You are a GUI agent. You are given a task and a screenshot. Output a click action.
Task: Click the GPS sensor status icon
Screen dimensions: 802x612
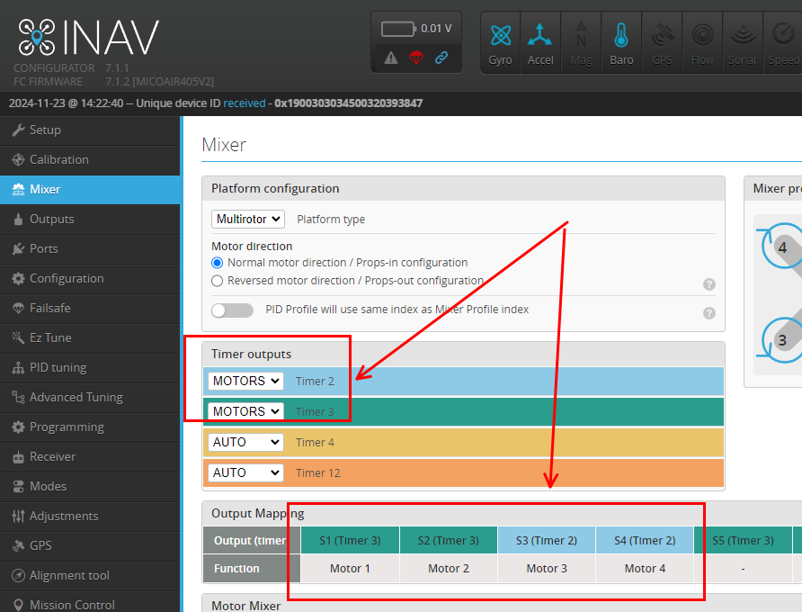(x=662, y=44)
